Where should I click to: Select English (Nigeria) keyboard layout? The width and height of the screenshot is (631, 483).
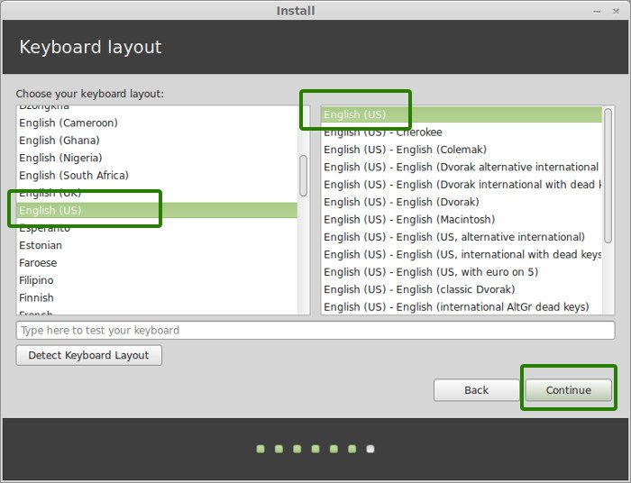(61, 158)
